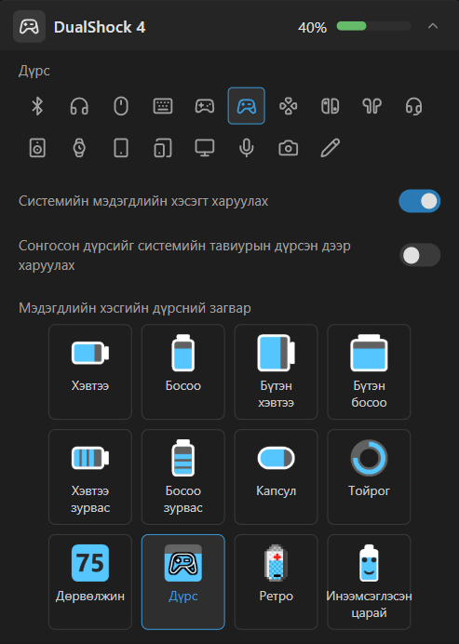Choose the phone and tablet devices icon

(x=163, y=148)
